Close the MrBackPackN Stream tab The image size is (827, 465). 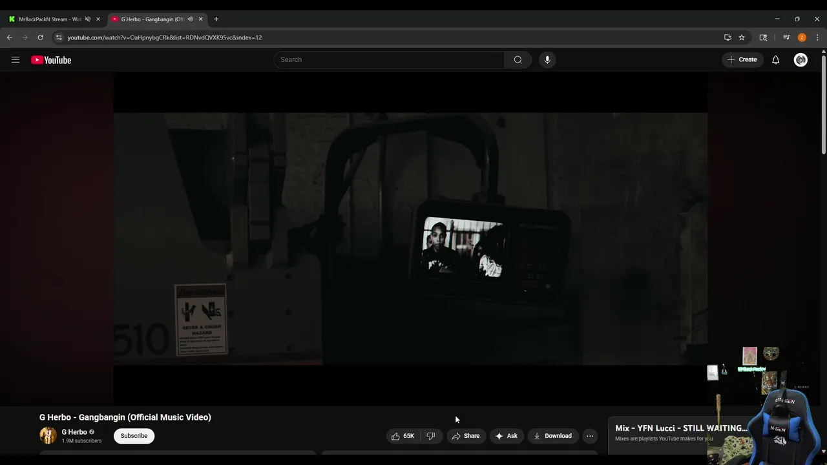tap(98, 19)
